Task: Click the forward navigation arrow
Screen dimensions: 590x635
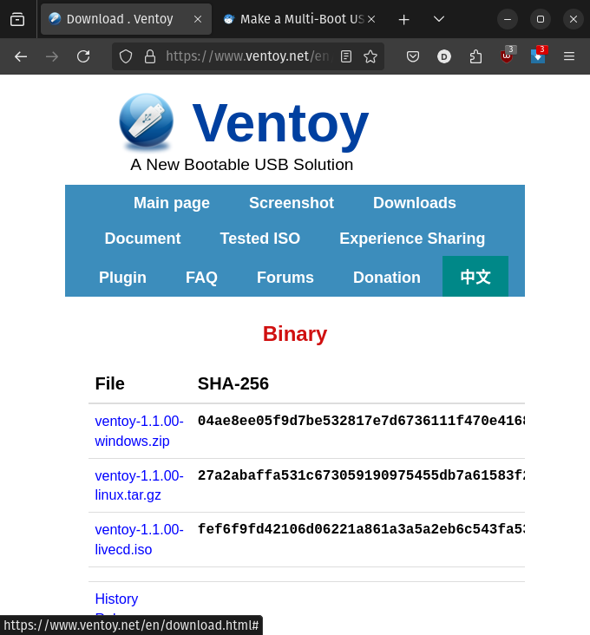Action: pyautogui.click(x=52, y=56)
